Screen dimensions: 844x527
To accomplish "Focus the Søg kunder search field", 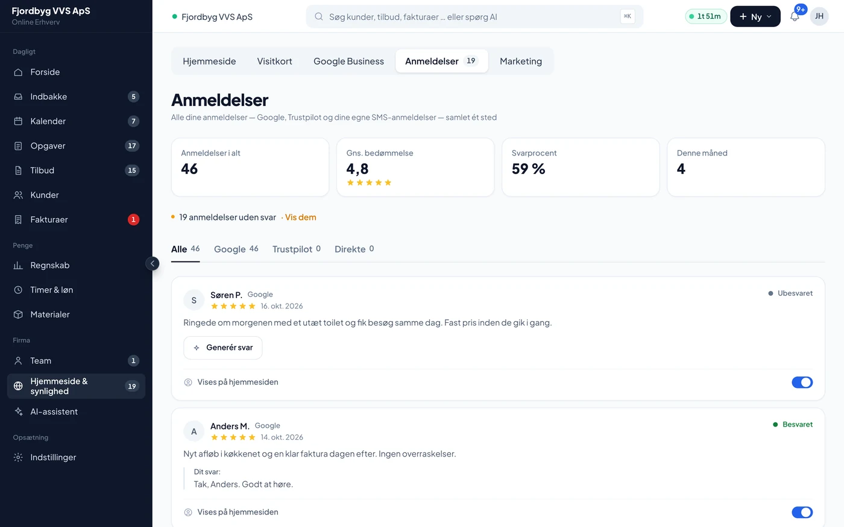I will (x=474, y=17).
